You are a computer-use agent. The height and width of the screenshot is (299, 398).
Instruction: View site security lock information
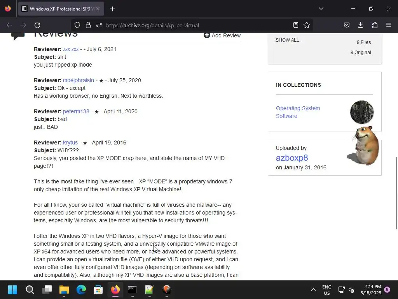point(88,25)
